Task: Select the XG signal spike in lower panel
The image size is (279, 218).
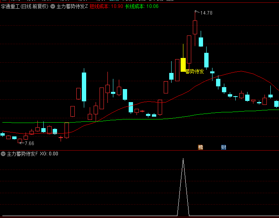Action: coord(183,187)
